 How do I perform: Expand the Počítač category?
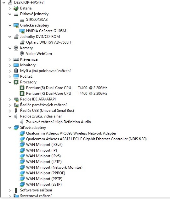(10, 76)
